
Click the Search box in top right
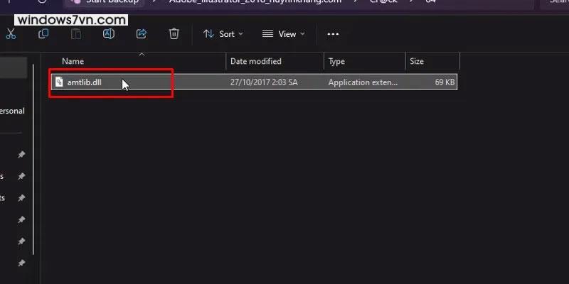coord(555,4)
